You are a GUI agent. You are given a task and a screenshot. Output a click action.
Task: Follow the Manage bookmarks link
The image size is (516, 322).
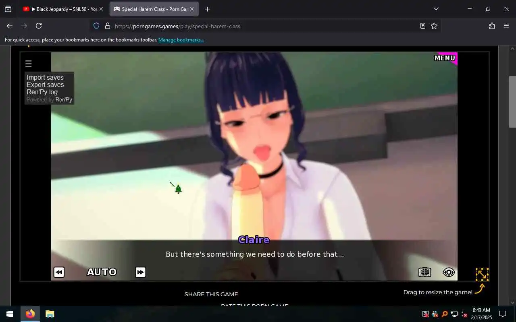(x=181, y=40)
